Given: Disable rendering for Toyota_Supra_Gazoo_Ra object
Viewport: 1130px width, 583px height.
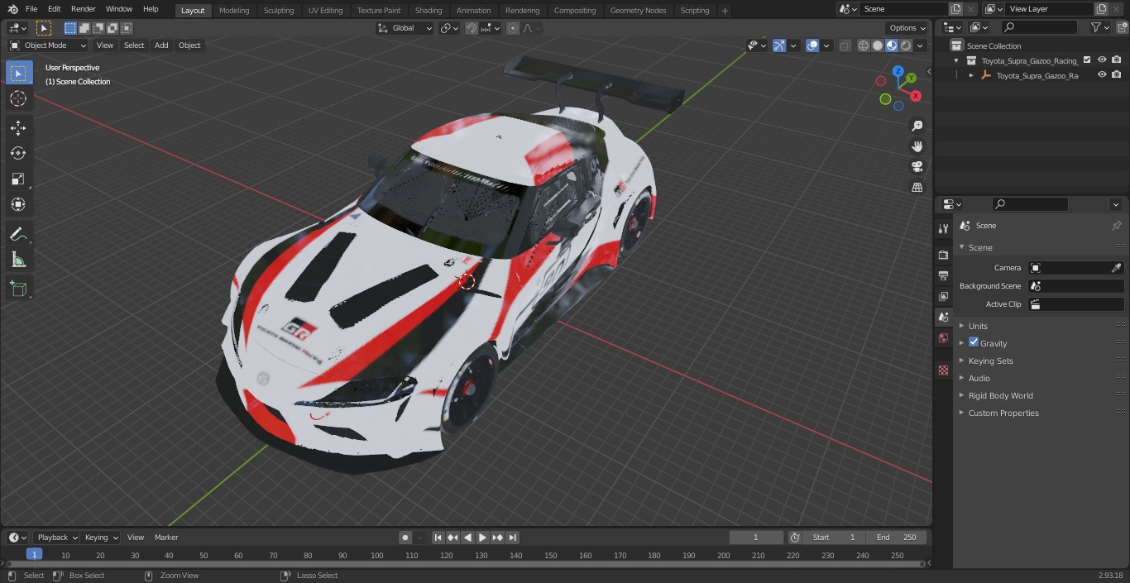Looking at the screenshot, I should click(x=1117, y=74).
